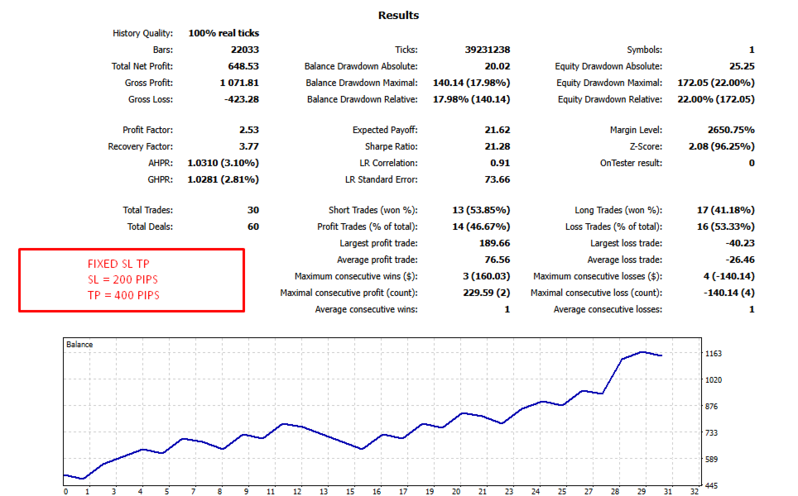The image size is (798, 496).
Task: Click the 'Average consecutive wins:' label
Action: click(366, 309)
